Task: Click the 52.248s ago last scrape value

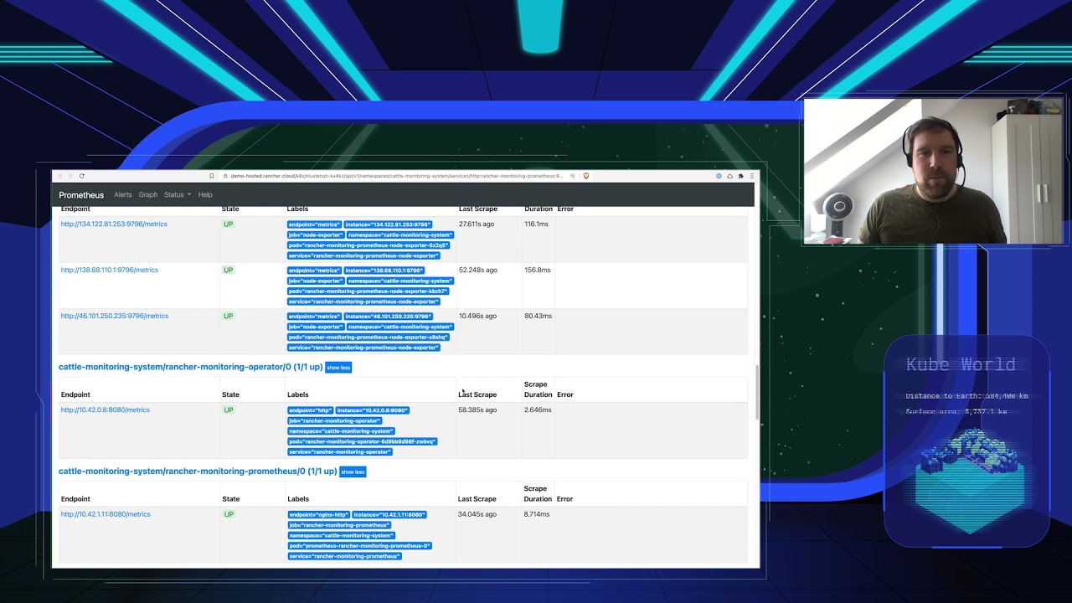Action: [478, 271]
